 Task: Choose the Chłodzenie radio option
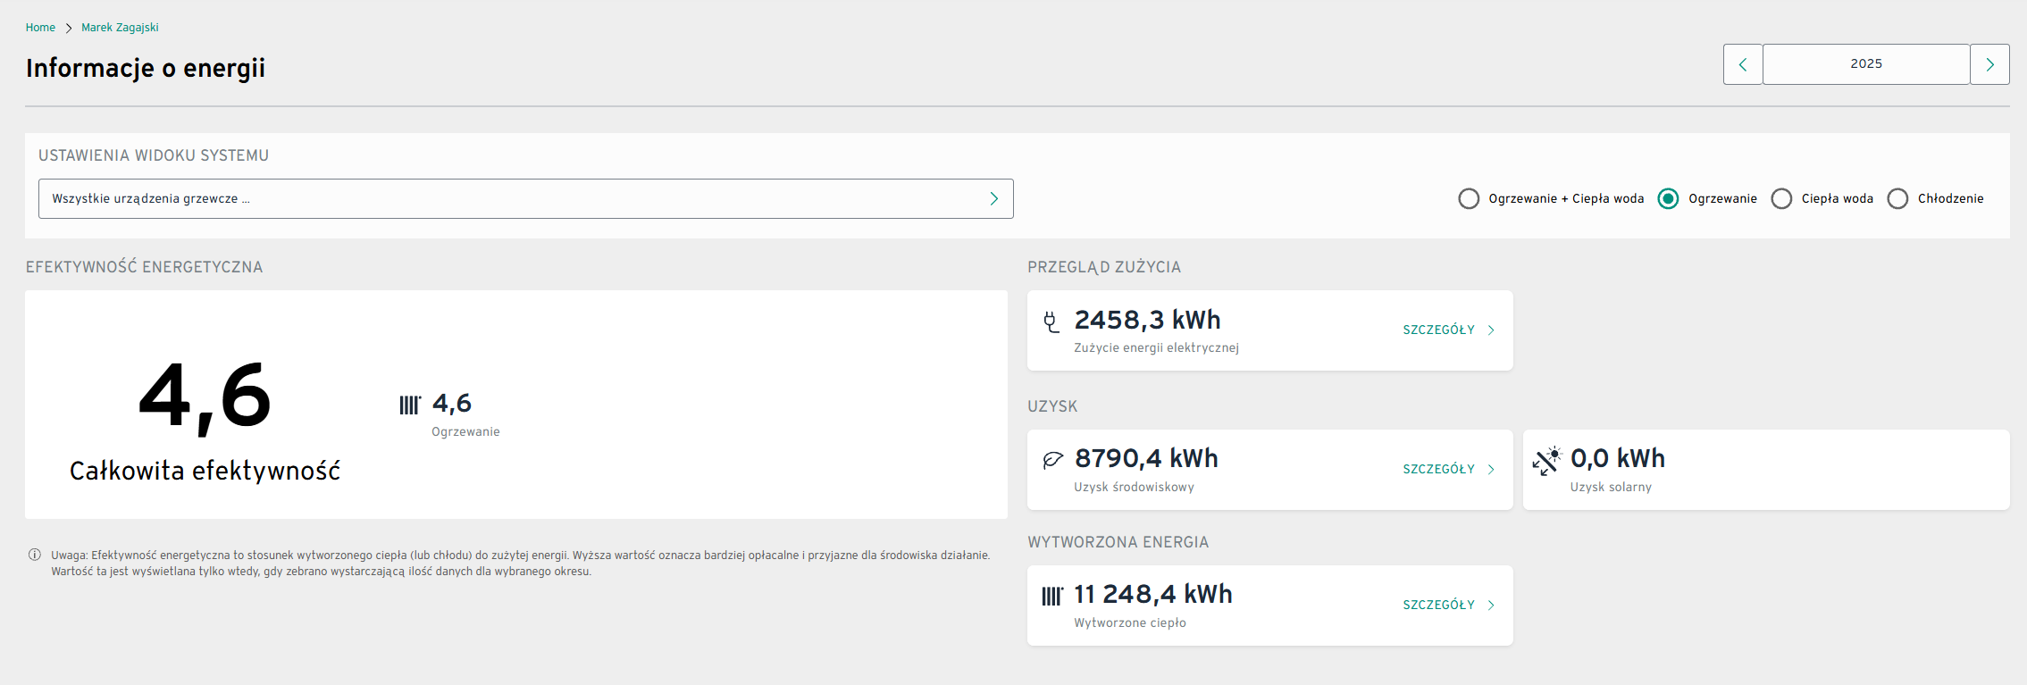[1897, 198]
